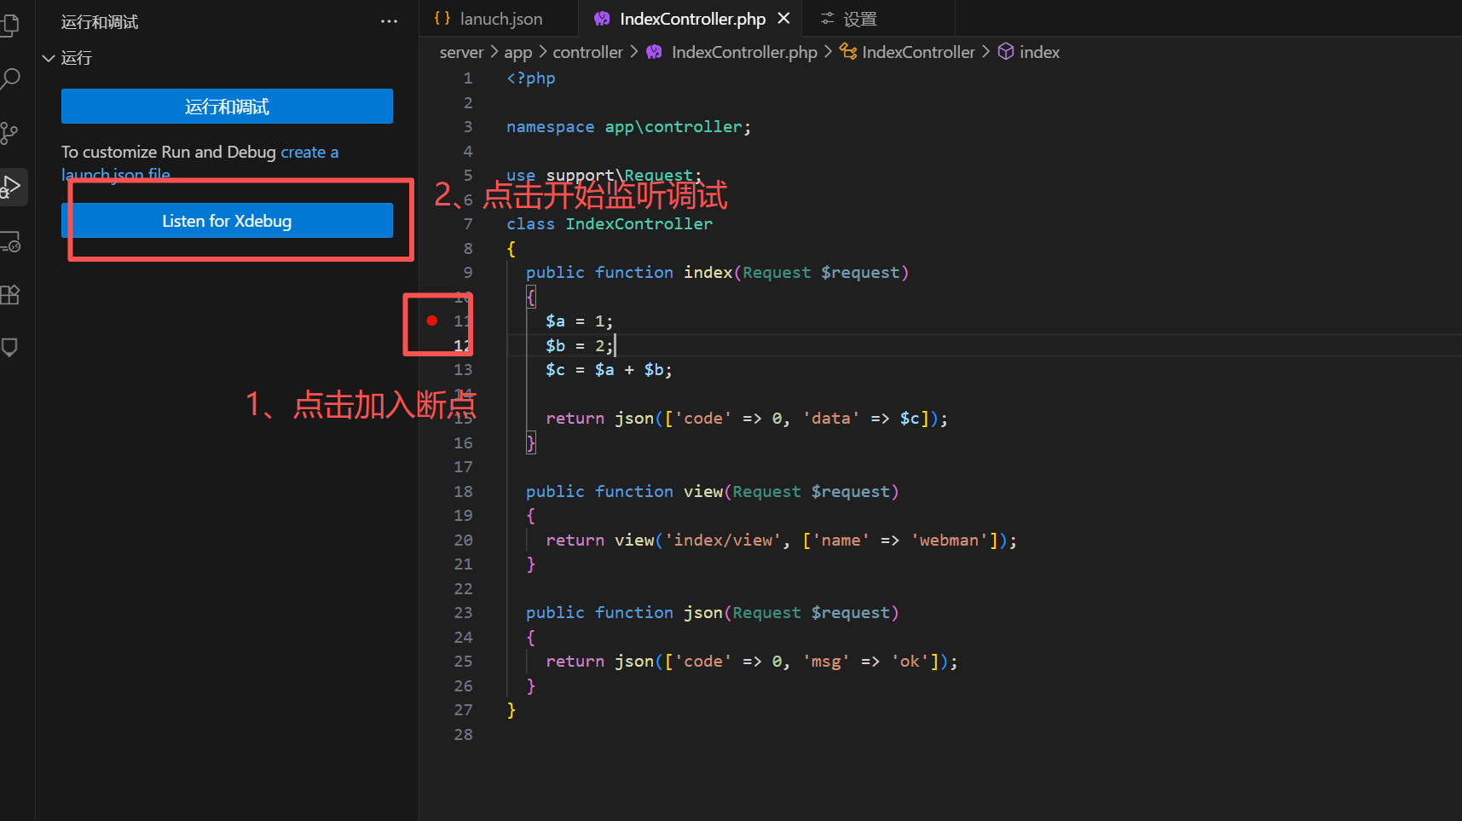This screenshot has height=821, width=1462.
Task: Open Extensions icon in activity bar
Action: point(10,295)
